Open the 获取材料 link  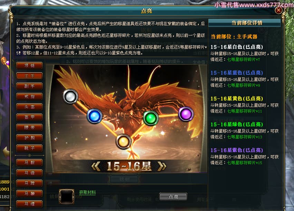tap(87, 192)
